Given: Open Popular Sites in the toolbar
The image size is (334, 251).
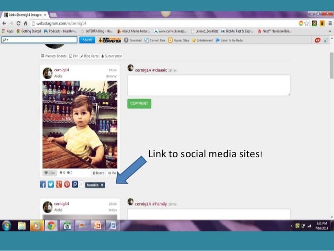Looking at the screenshot, I should pos(179,40).
